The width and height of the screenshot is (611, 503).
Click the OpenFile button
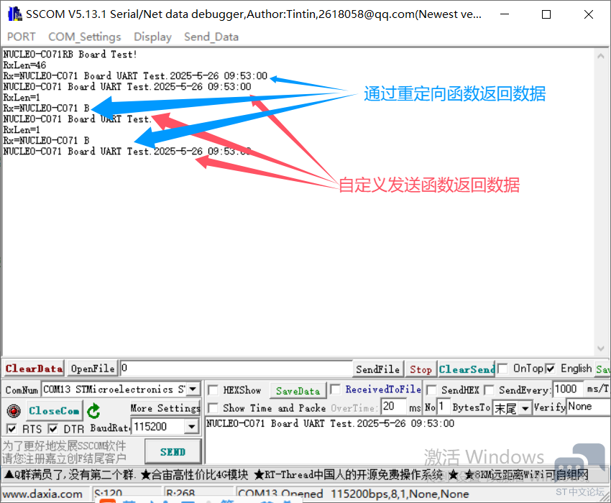[93, 369]
